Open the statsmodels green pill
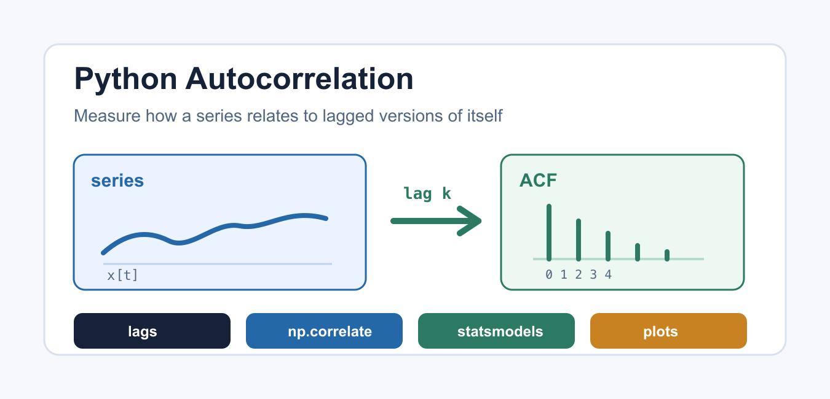This screenshot has height=399, width=830. 496,331
